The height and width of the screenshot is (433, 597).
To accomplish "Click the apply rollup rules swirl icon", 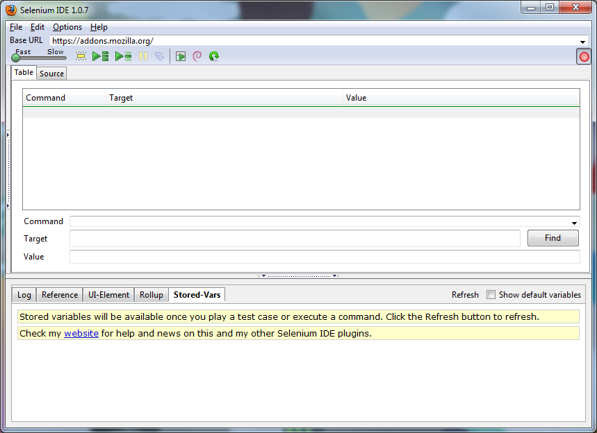I will (x=197, y=56).
